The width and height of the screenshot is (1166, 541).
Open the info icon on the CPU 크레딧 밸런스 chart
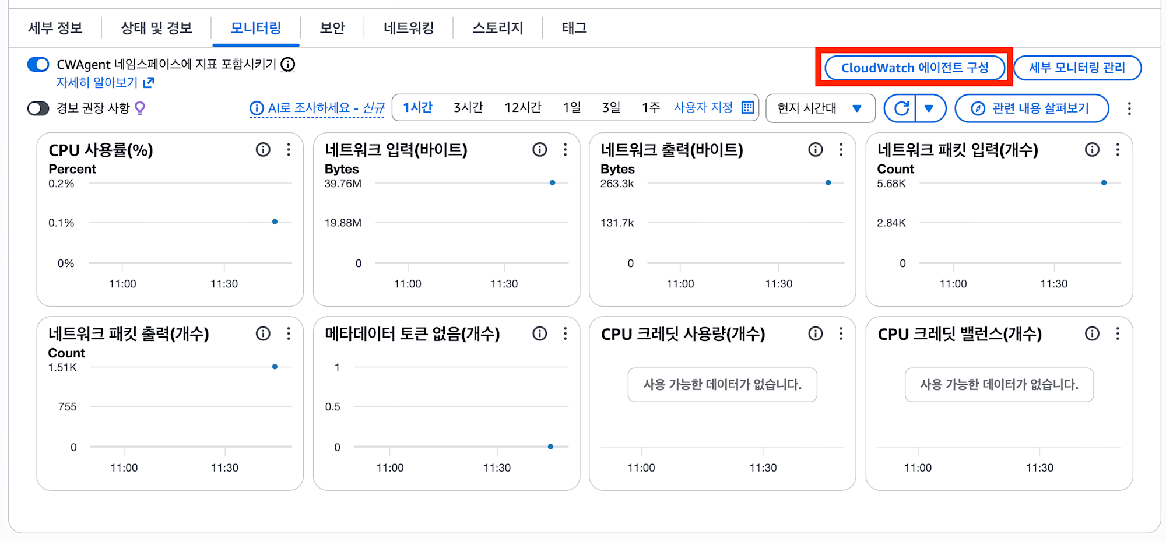point(1092,333)
